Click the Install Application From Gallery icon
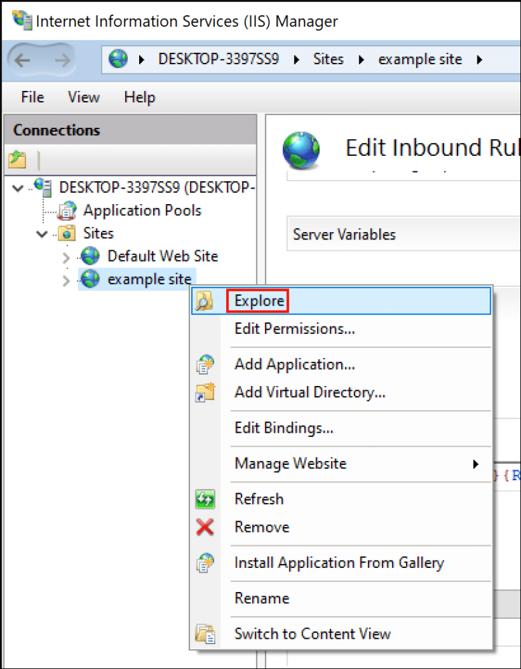Screen dimensions: 521x669 [x=207, y=563]
